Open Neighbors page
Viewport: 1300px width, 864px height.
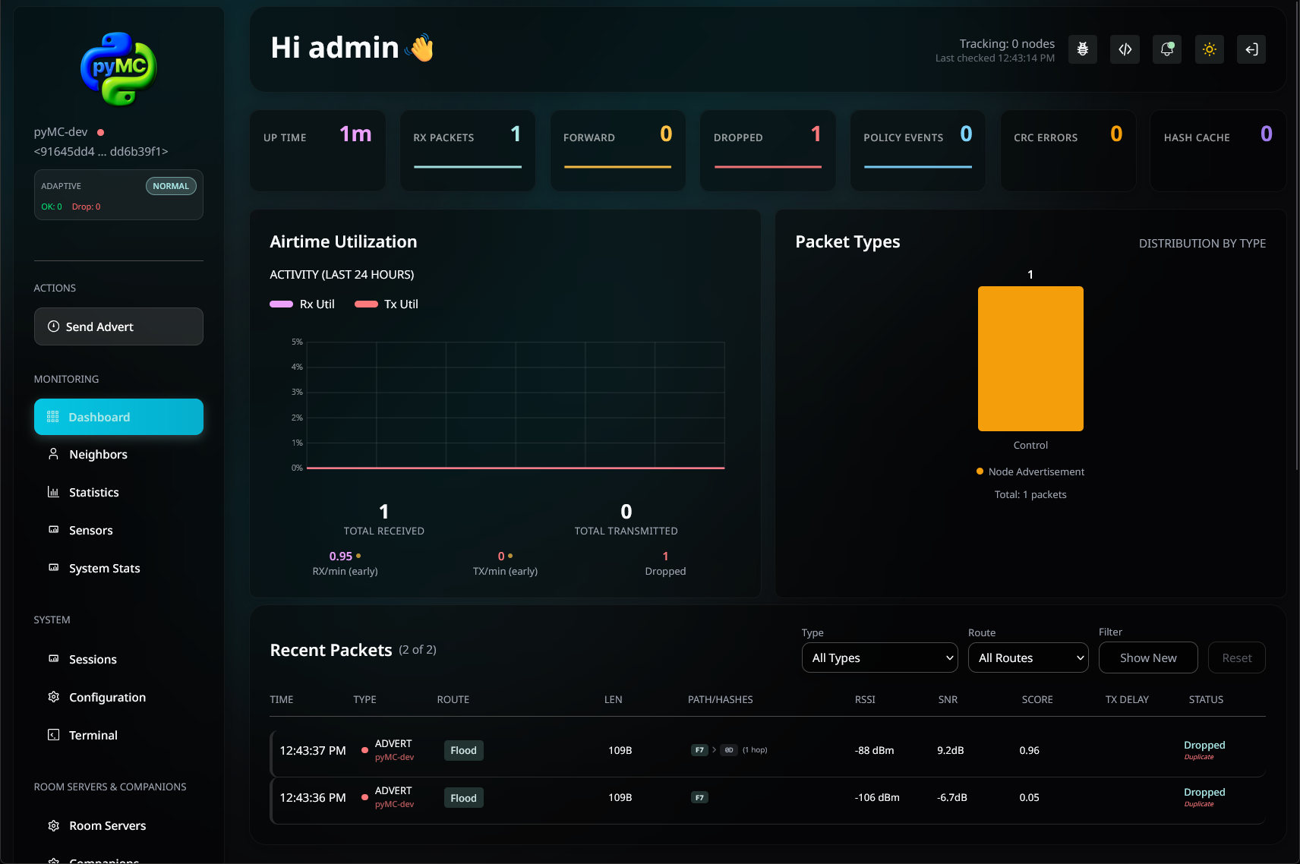point(118,454)
